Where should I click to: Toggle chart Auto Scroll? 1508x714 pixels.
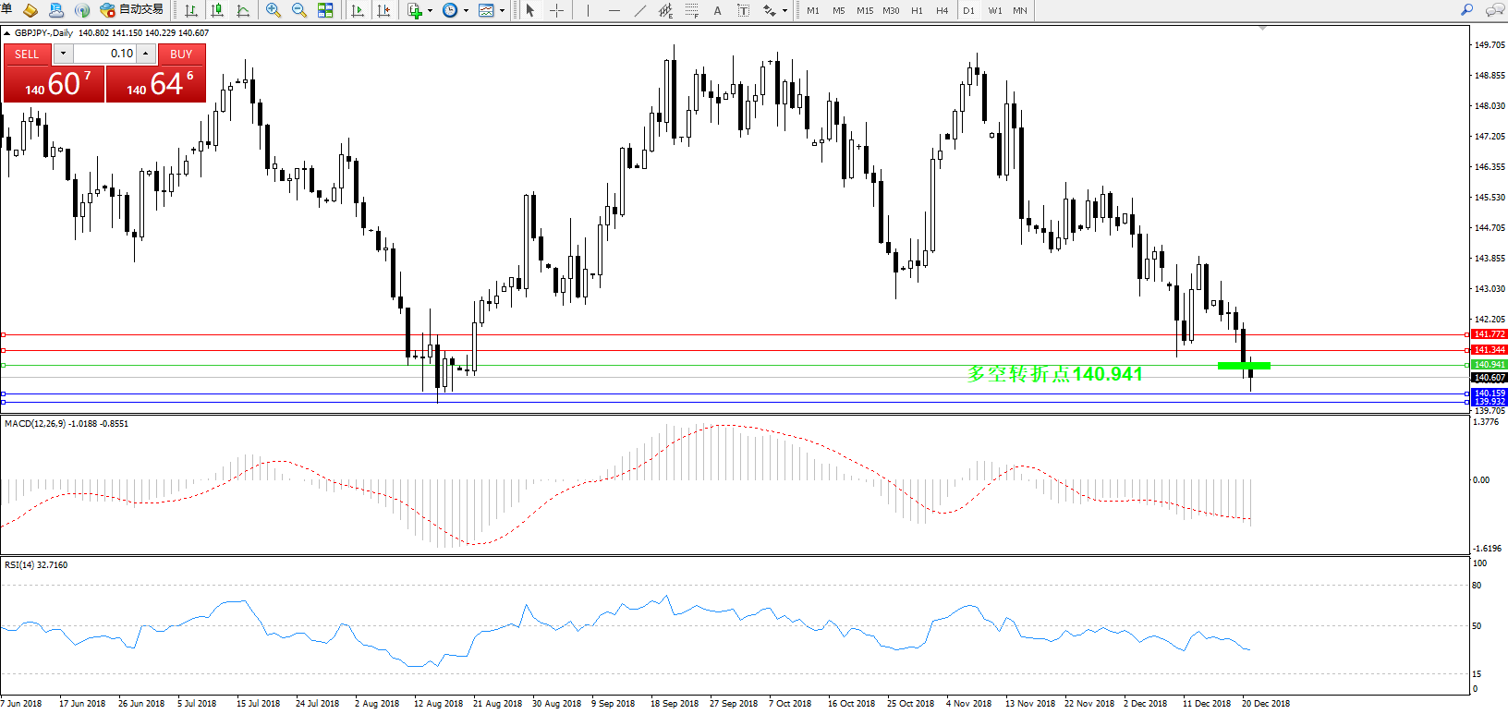pyautogui.click(x=358, y=10)
